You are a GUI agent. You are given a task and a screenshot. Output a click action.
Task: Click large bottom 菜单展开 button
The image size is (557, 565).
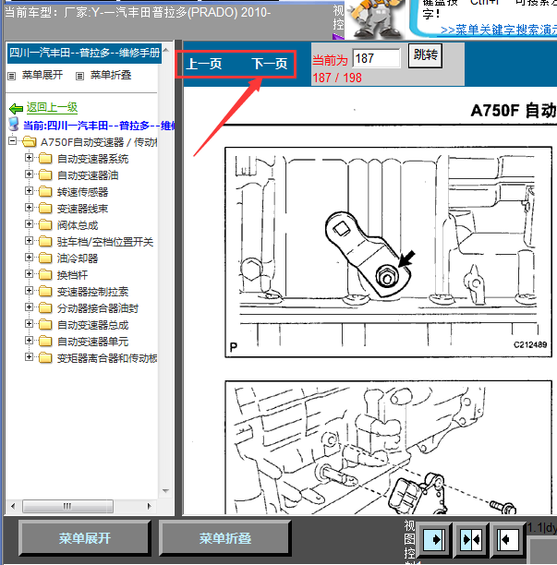pyautogui.click(x=85, y=538)
